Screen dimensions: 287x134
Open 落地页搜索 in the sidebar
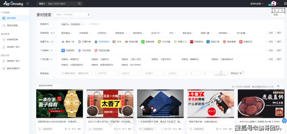[12, 25]
